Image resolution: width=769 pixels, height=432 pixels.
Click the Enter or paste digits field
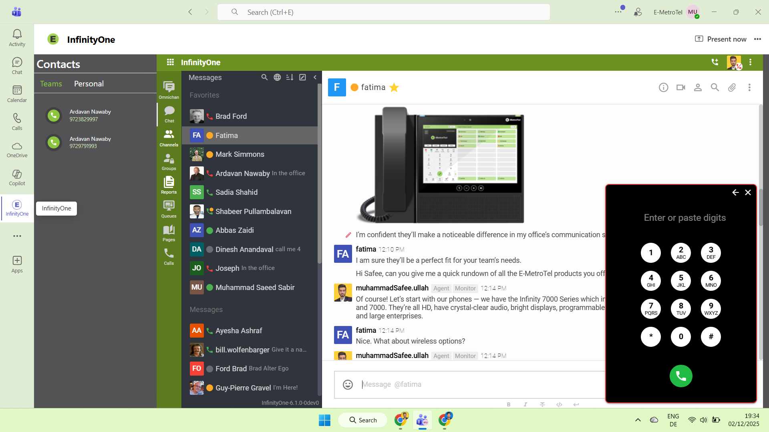(684, 218)
